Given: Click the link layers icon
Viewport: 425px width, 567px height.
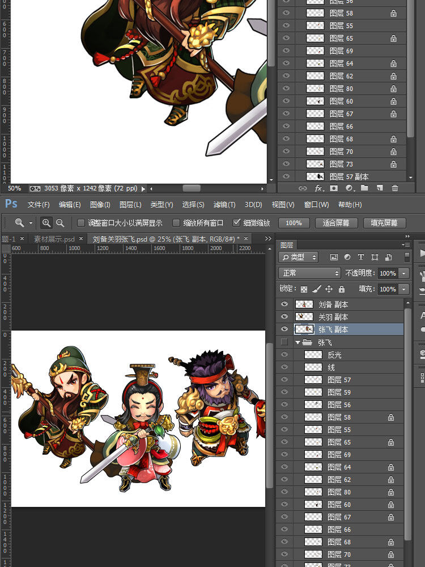Looking at the screenshot, I should tap(303, 188).
